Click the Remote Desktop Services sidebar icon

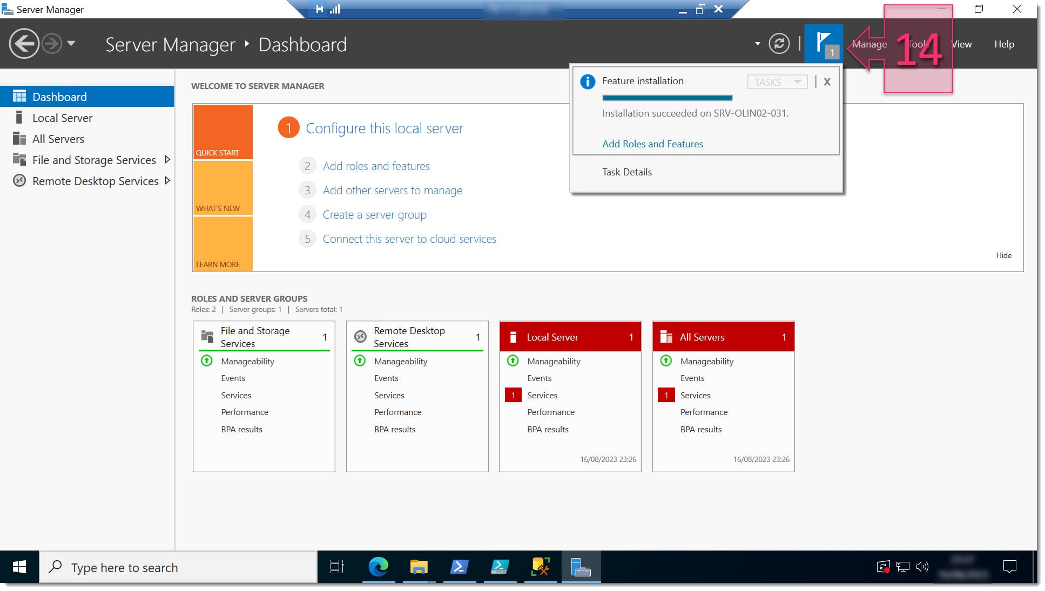[x=19, y=181]
